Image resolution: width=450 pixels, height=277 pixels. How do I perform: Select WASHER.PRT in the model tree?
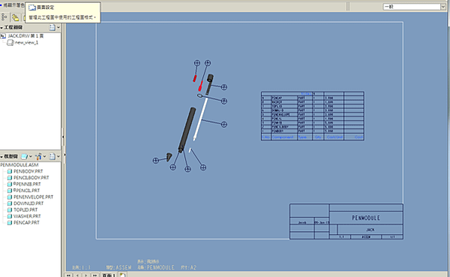(27, 216)
